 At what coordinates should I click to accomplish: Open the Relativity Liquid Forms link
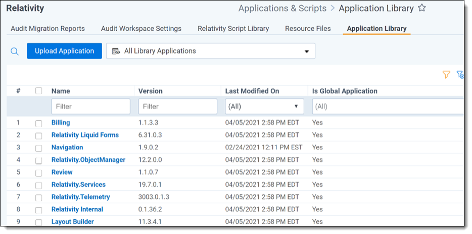tap(85, 135)
